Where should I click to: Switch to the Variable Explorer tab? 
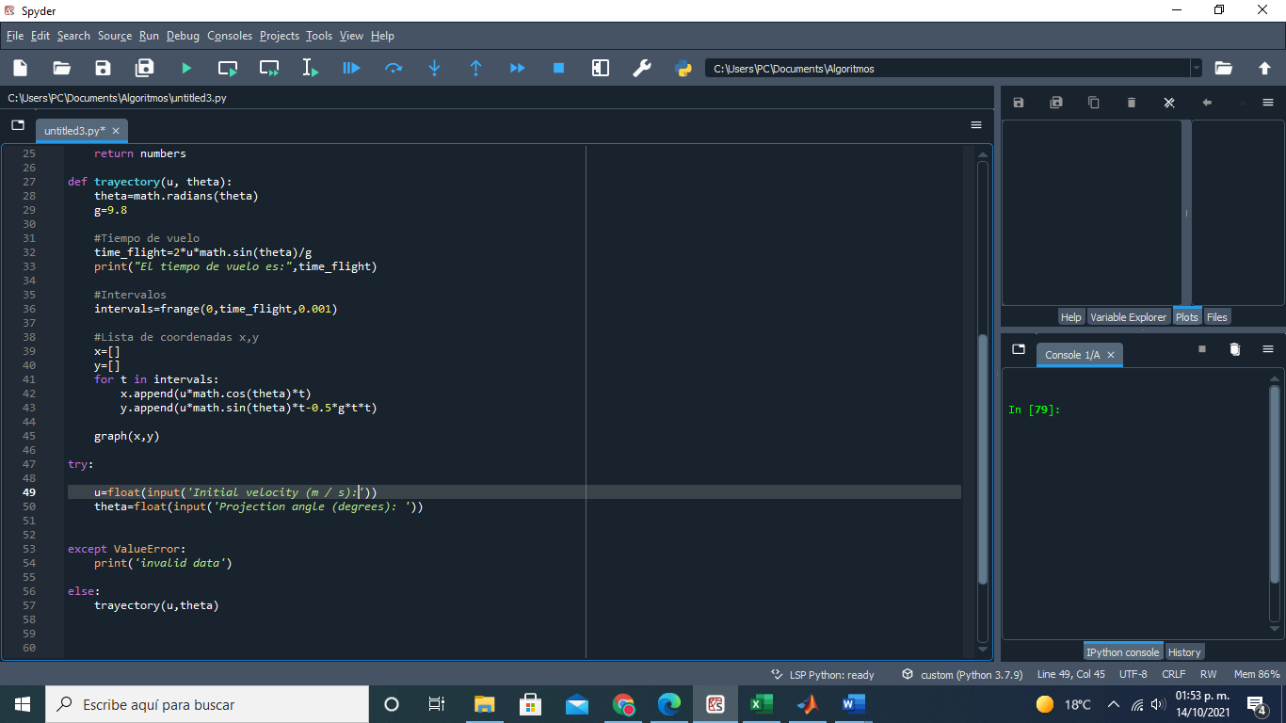point(1128,317)
